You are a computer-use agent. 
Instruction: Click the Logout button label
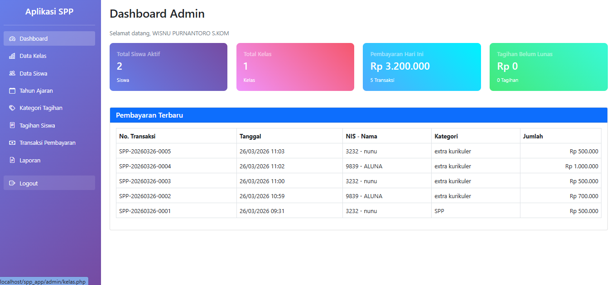pyautogui.click(x=29, y=183)
